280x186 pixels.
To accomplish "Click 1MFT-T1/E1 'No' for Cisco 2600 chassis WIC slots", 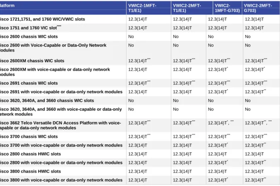I will [x=131, y=36].
